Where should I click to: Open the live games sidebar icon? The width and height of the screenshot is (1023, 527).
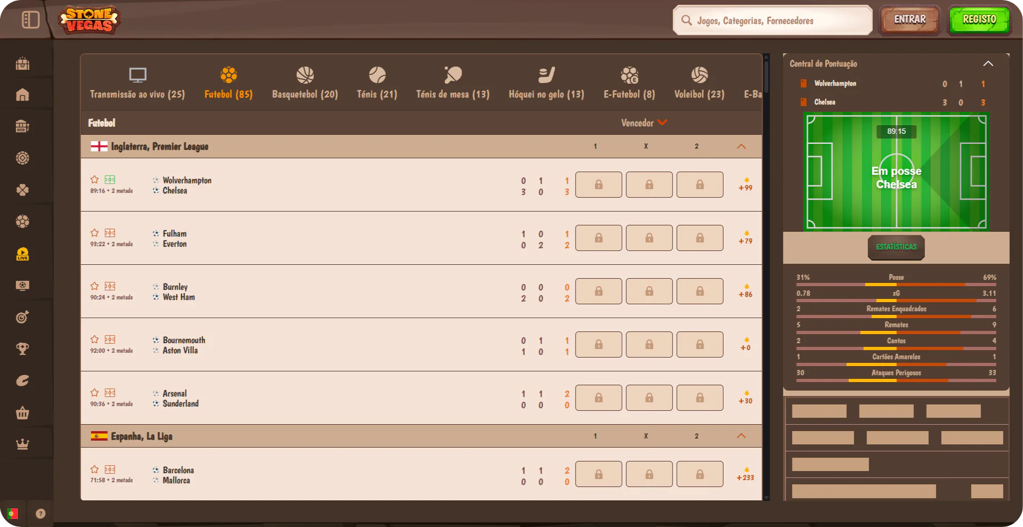tap(22, 254)
